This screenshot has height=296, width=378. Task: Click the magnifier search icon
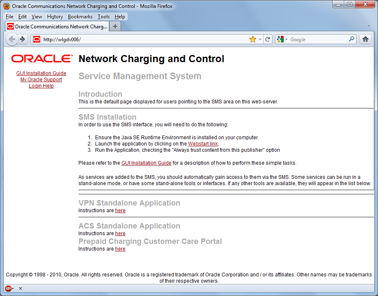351,39
